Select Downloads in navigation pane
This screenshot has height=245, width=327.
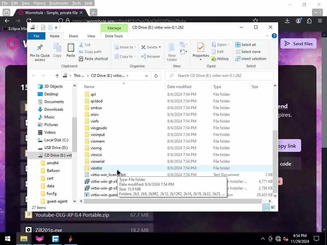[x=54, y=109]
